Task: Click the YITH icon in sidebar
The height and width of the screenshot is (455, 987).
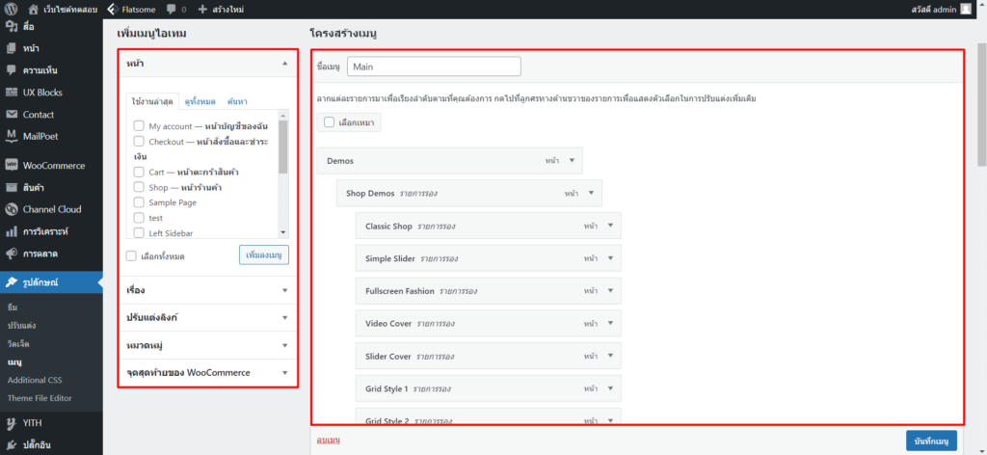Action: [11, 423]
